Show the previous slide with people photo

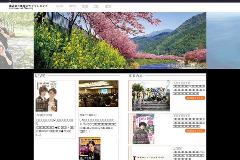[x=17, y=40]
